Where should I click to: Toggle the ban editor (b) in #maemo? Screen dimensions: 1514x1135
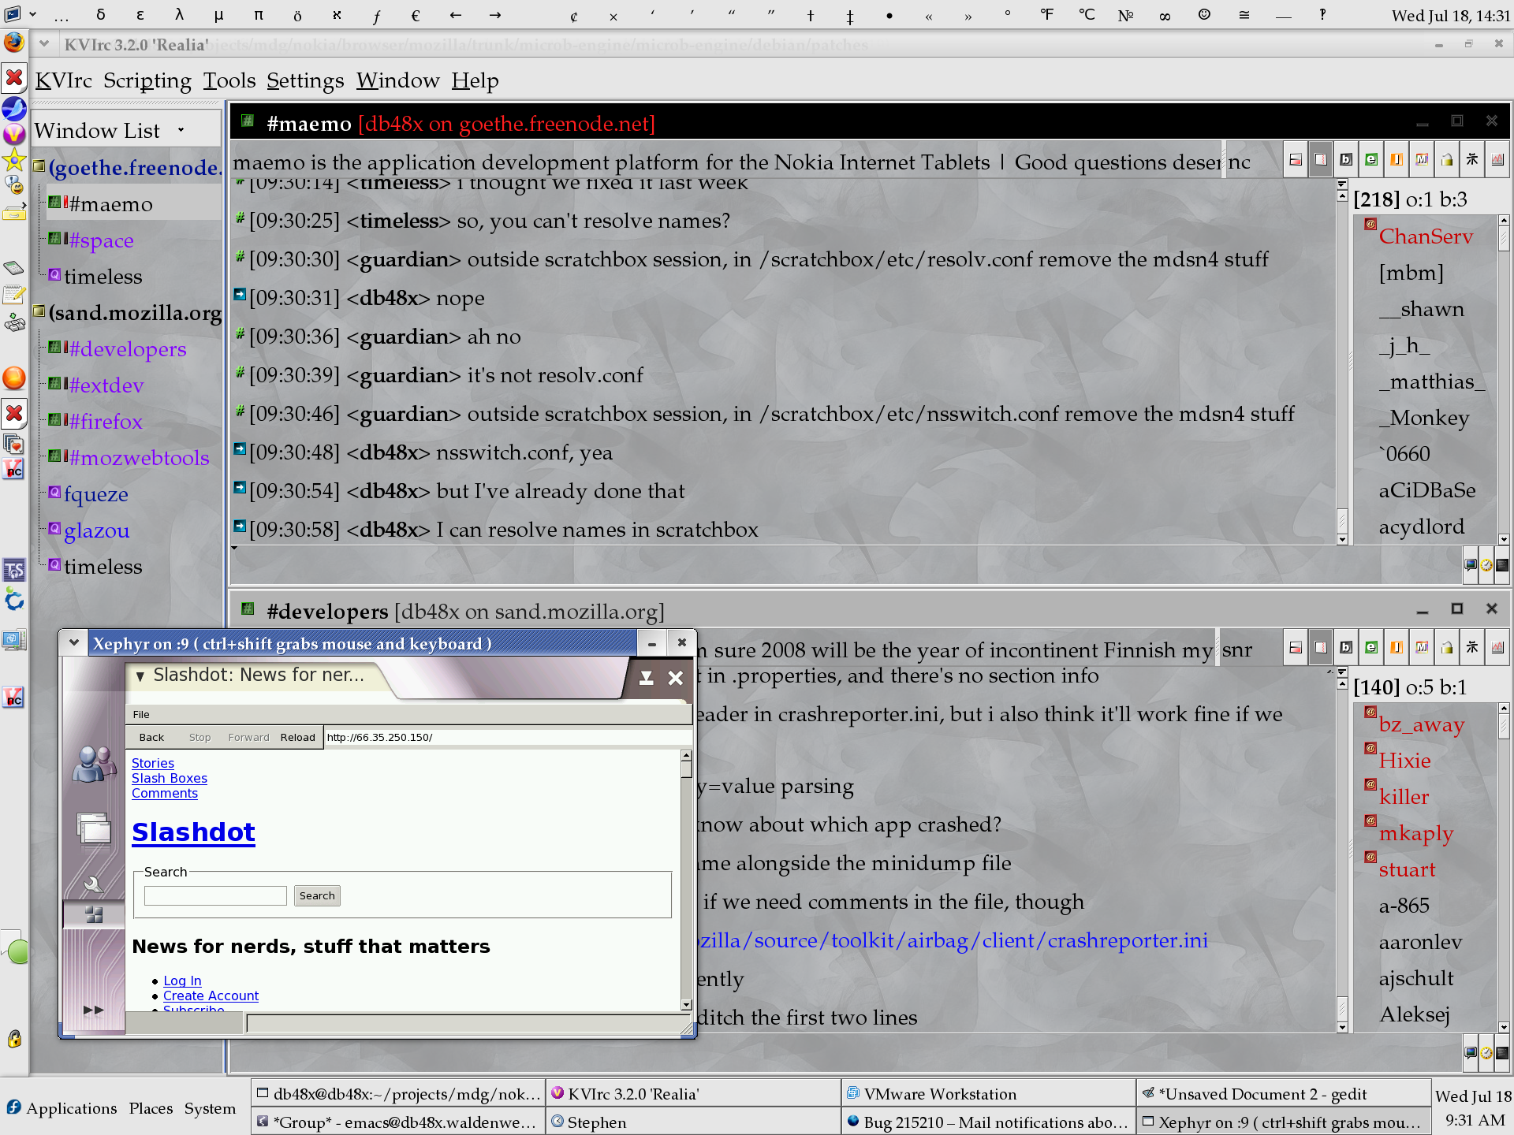click(1346, 160)
